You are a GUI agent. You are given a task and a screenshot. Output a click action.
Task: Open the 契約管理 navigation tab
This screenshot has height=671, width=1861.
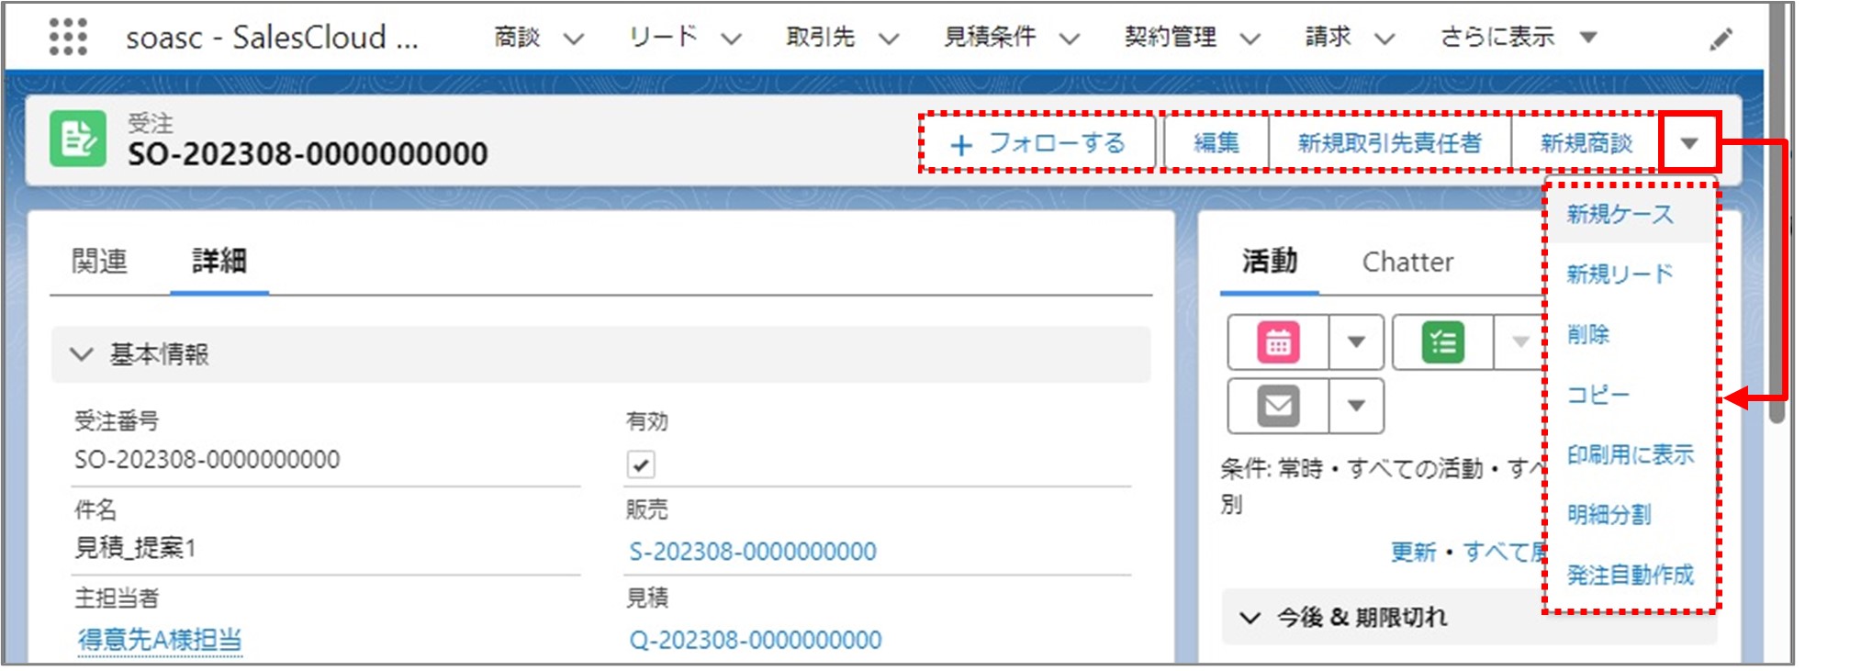click(x=1171, y=38)
